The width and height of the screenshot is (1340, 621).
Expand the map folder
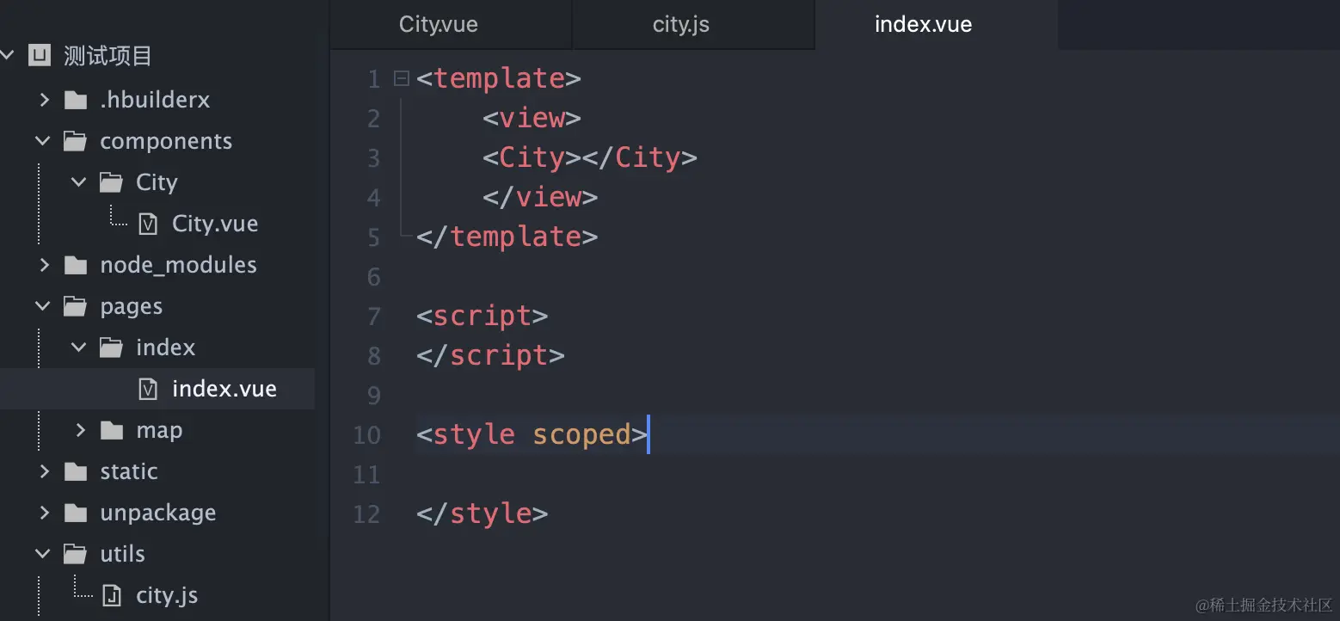pos(78,429)
